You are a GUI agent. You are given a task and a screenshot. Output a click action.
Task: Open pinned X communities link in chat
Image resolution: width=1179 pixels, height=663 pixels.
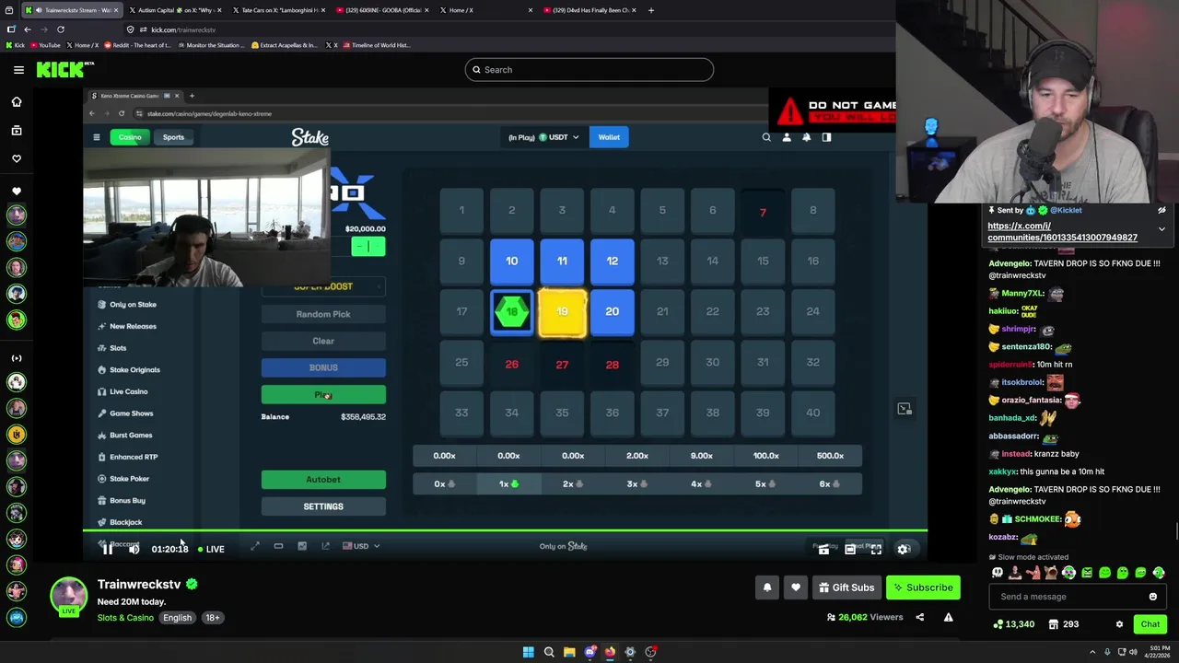pyautogui.click(x=1062, y=232)
